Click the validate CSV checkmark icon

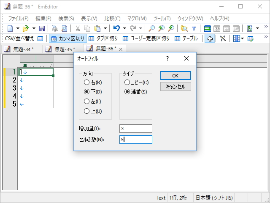click(x=250, y=38)
